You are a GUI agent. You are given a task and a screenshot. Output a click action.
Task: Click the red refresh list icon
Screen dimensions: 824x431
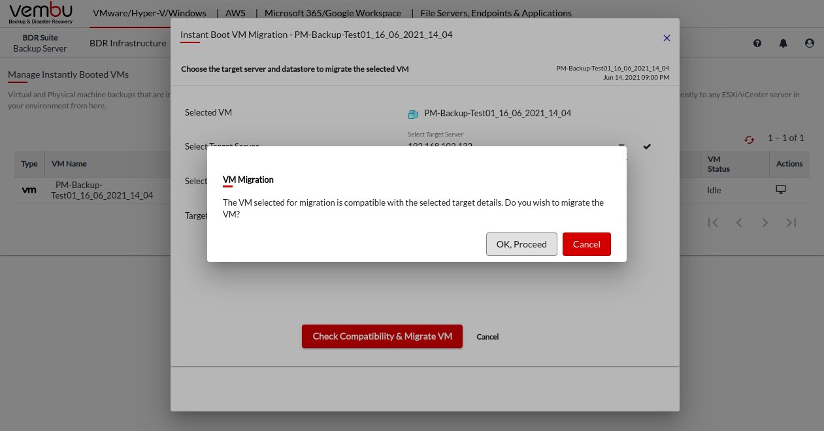(x=749, y=139)
